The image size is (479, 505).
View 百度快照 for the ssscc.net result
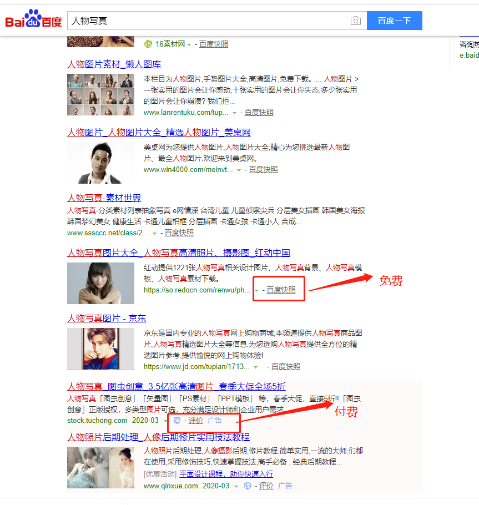179,233
